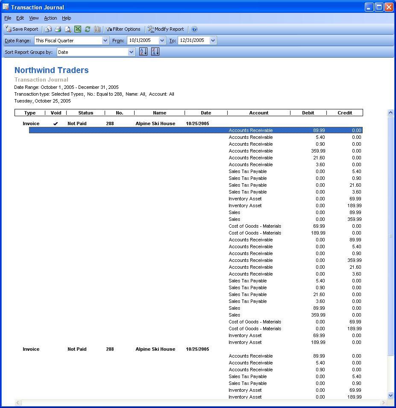This screenshot has height=408, width=396.
Task: Click the vertical scrollbar up arrow
Action: [390, 113]
